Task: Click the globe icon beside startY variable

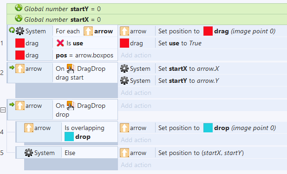Action: point(19,8)
